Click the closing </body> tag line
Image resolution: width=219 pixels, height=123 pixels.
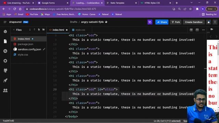coord(72,117)
